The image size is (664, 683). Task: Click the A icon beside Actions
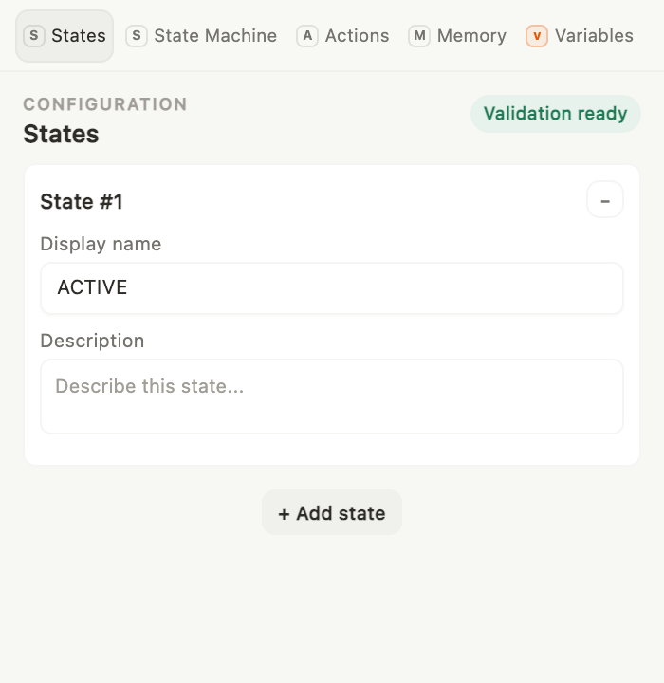[307, 36]
